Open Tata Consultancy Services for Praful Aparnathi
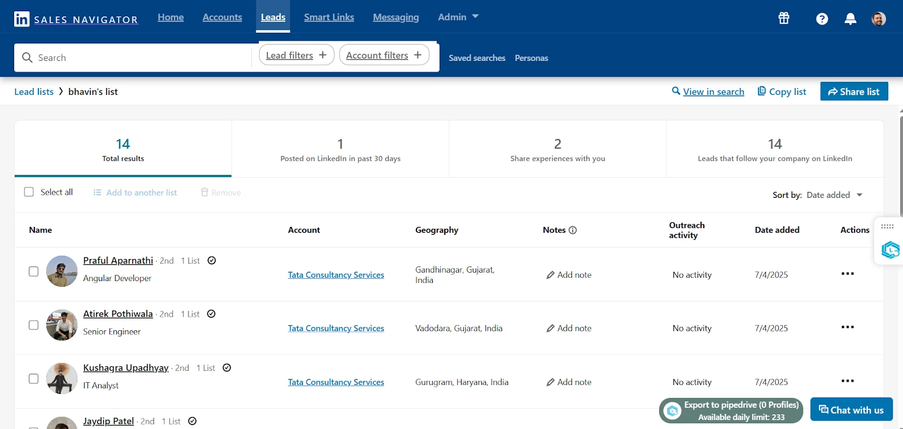Screen dimensions: 903x429 (x=336, y=275)
